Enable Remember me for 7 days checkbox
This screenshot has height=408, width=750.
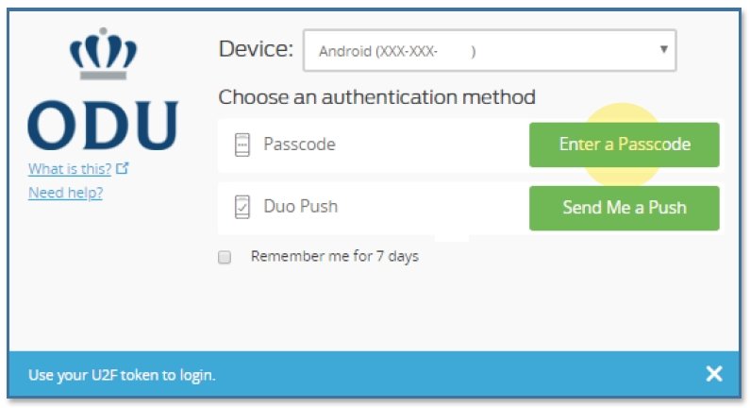click(x=225, y=257)
